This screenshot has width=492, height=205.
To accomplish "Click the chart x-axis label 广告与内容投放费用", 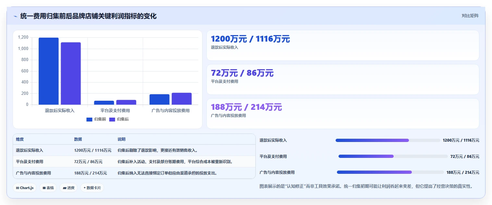I will click(171, 110).
